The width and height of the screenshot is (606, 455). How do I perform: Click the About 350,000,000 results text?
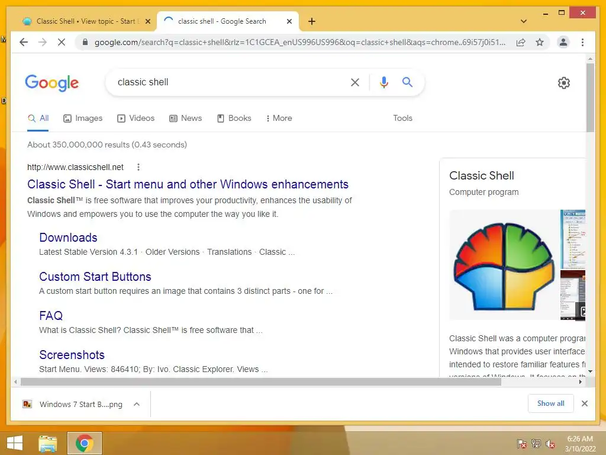(107, 145)
